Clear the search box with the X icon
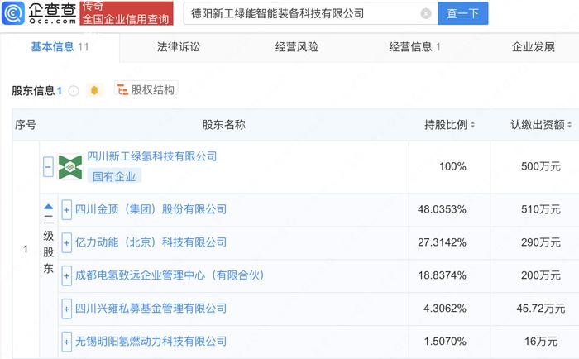The image size is (579, 359). click(x=426, y=14)
